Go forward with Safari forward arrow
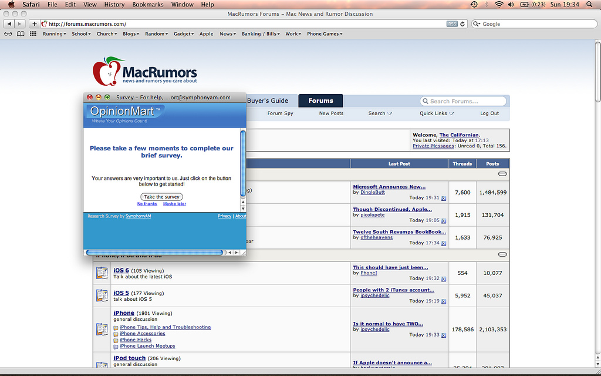 [19, 23]
